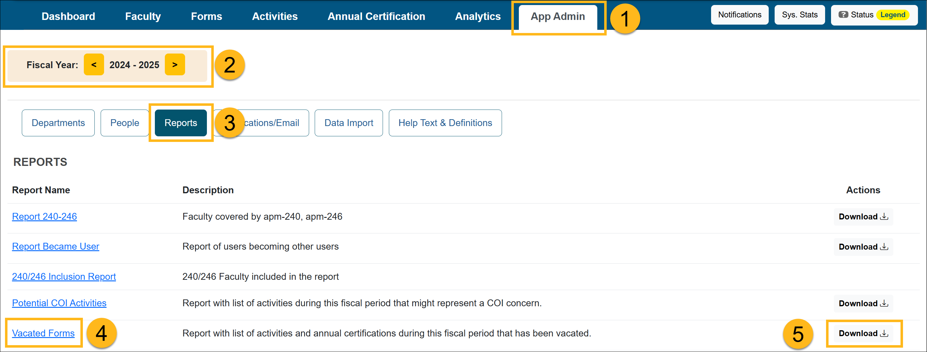Open the Potential COI Activities link
This screenshot has height=352, width=927.
coord(59,303)
